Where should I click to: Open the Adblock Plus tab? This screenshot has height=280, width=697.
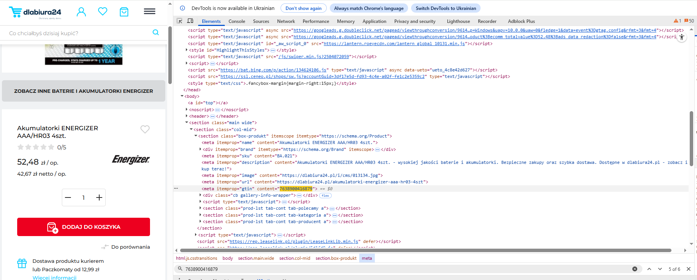pos(521,21)
